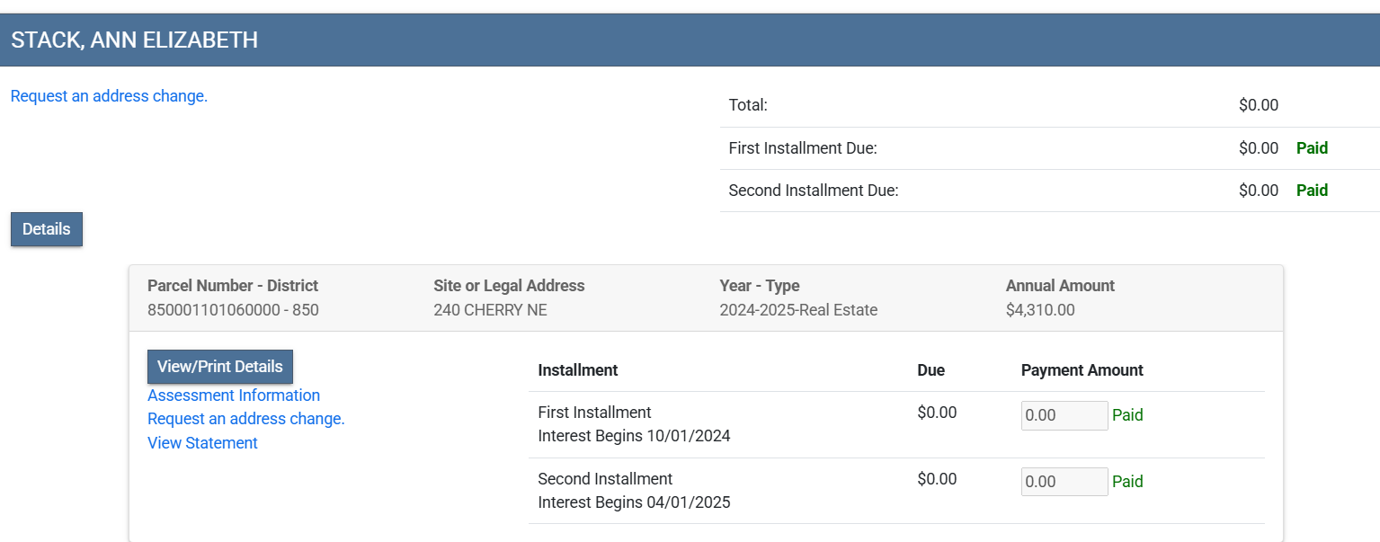Click the 2024-2025-Real Estate year type value

point(798,310)
